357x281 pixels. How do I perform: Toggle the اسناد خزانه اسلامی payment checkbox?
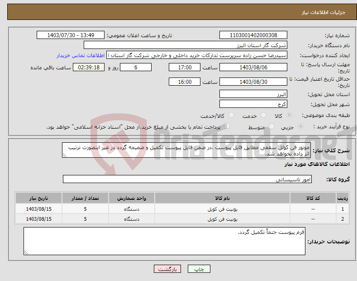[x=227, y=126]
